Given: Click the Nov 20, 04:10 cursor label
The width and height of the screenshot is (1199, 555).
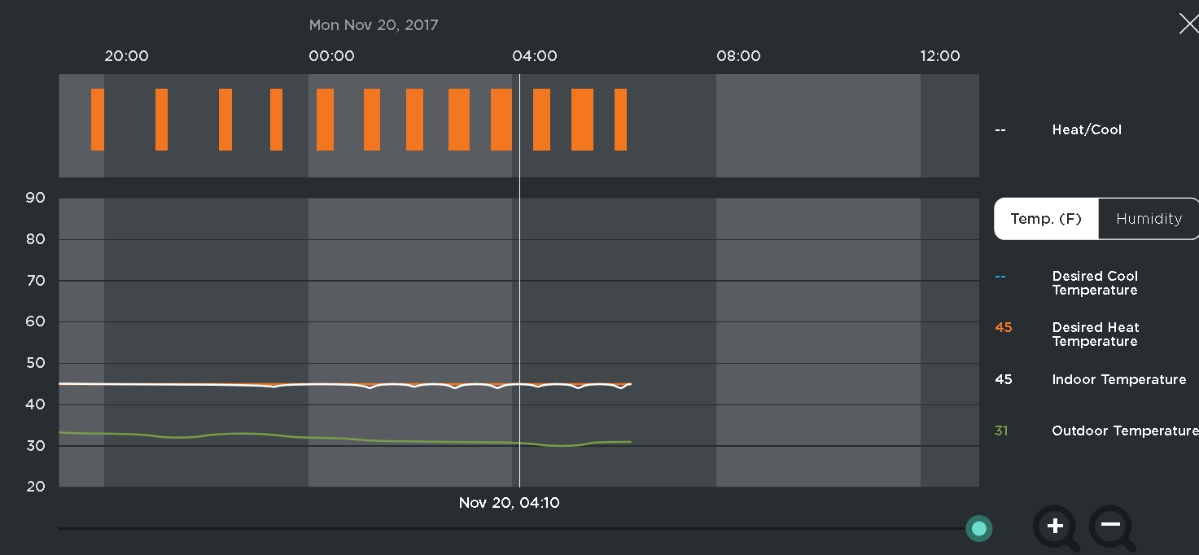Looking at the screenshot, I should coord(509,503).
